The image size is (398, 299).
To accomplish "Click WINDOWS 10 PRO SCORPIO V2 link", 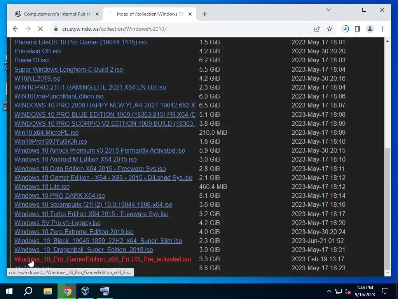I will pyautogui.click(x=105, y=123).
